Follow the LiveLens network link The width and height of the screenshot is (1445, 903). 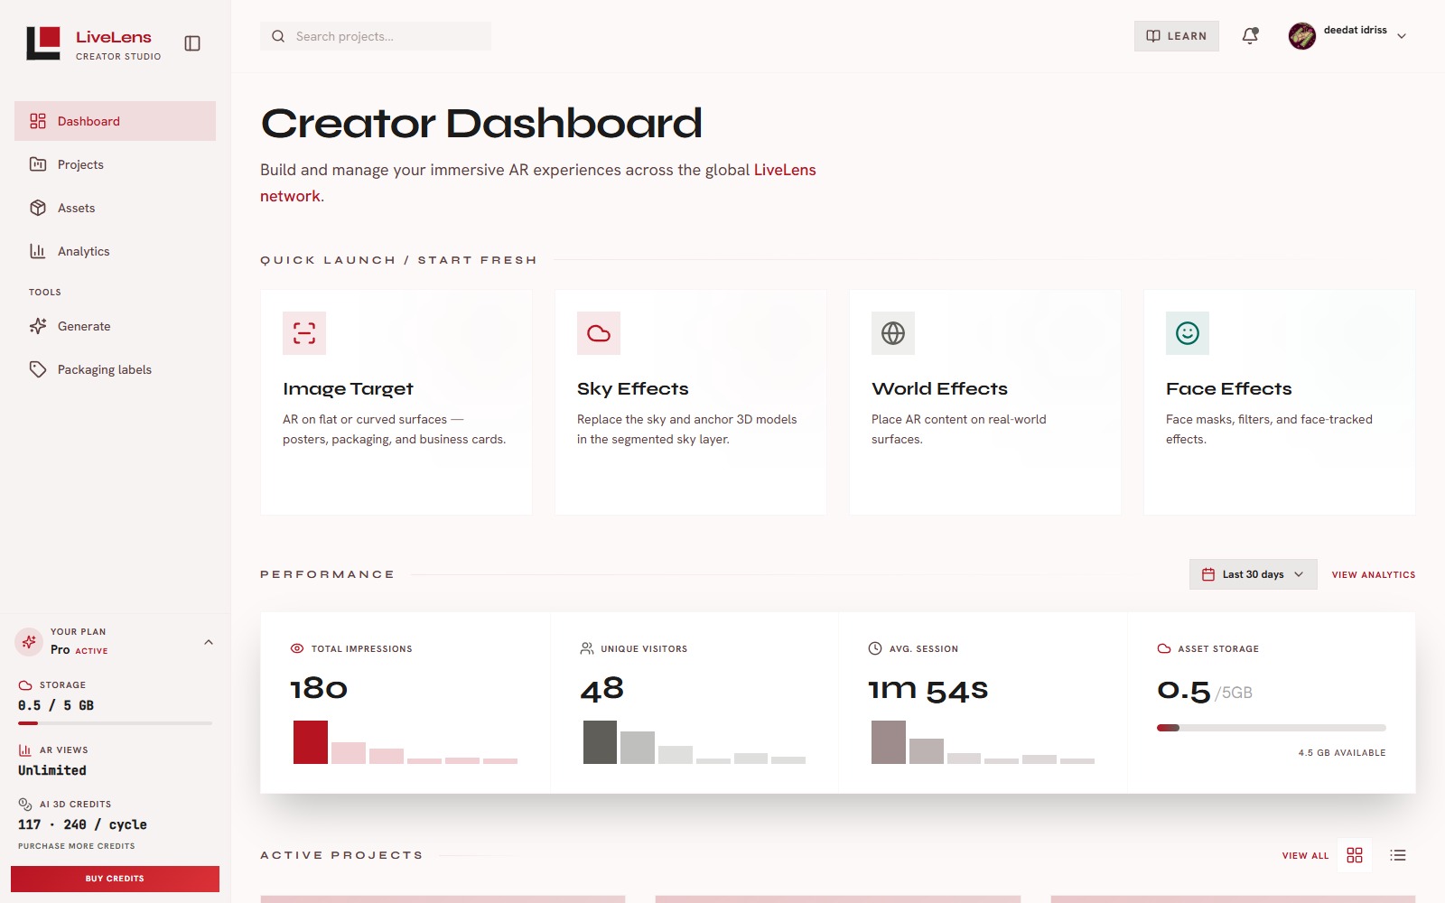(x=785, y=170)
